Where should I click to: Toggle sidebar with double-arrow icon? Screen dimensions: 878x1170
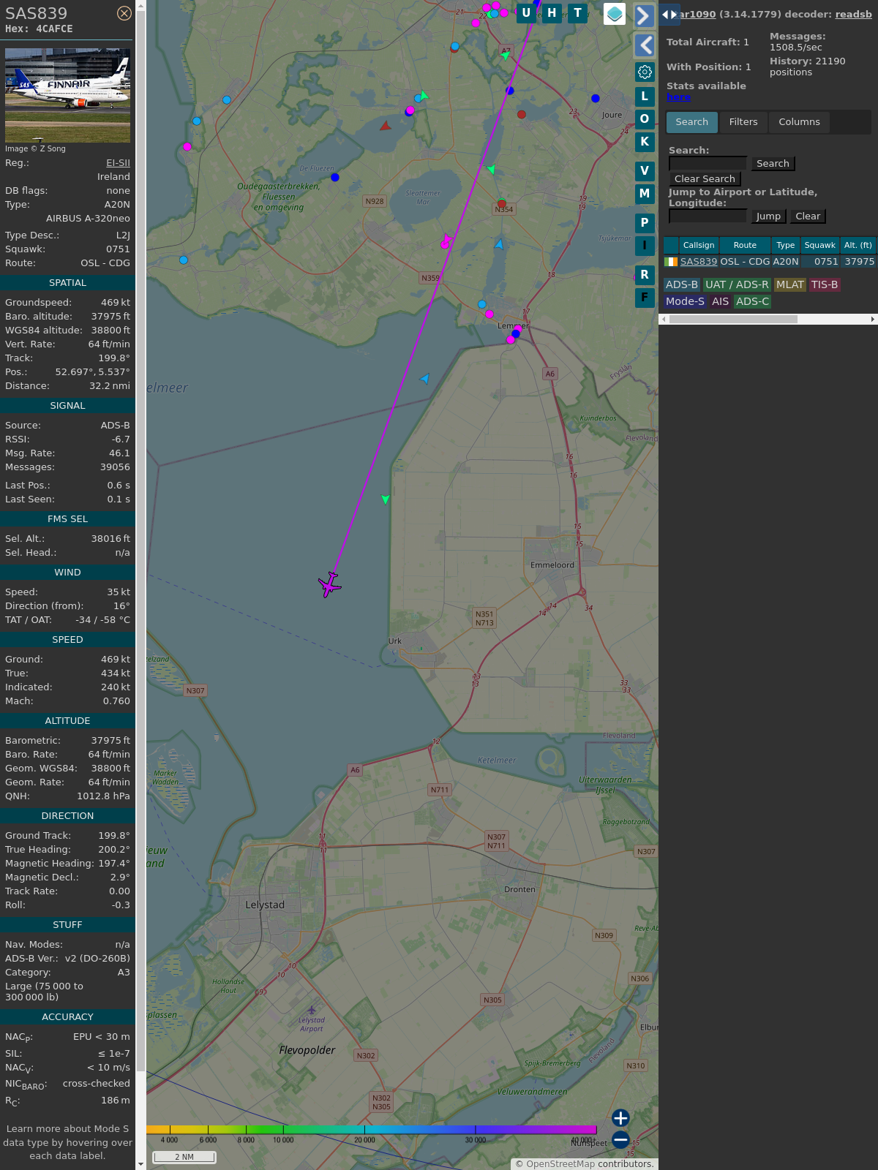(669, 15)
